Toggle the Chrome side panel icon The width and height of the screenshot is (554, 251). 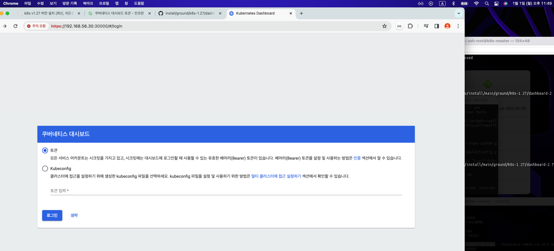pyautogui.click(x=437, y=26)
